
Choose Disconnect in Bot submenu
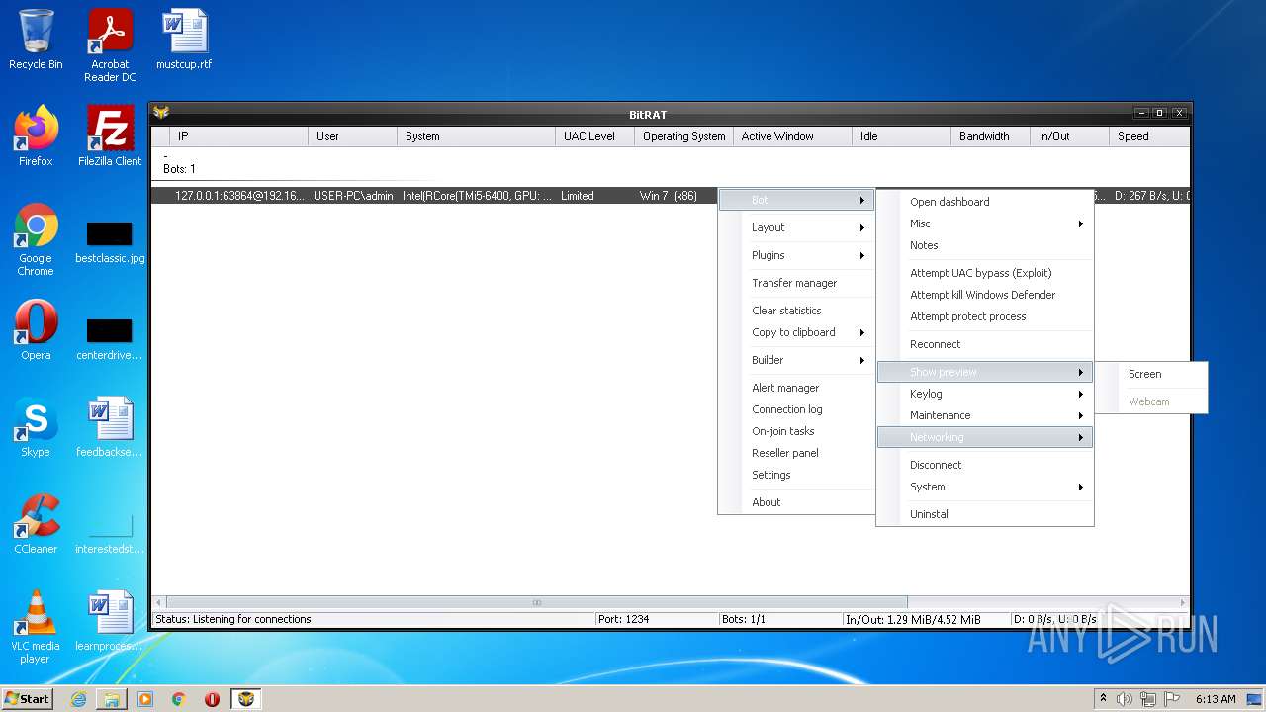click(985, 465)
